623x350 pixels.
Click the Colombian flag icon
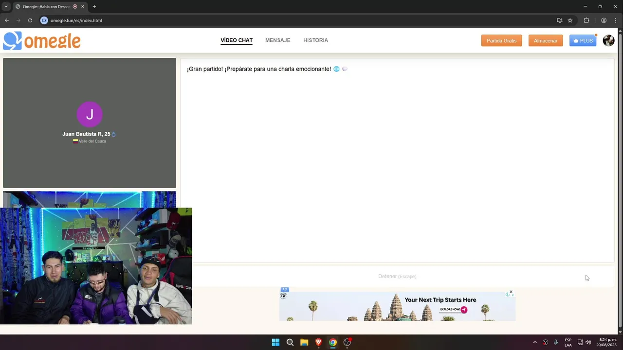tap(75, 141)
